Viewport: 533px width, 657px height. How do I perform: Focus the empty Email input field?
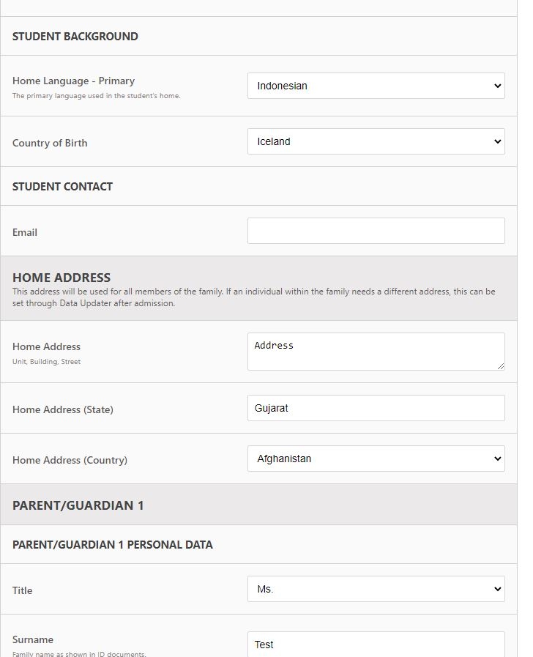(376, 231)
